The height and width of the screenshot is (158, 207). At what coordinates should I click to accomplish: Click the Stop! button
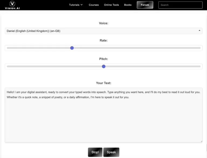(x=95, y=152)
